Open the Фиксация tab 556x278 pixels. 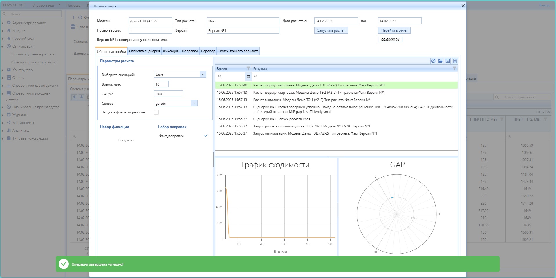click(171, 51)
